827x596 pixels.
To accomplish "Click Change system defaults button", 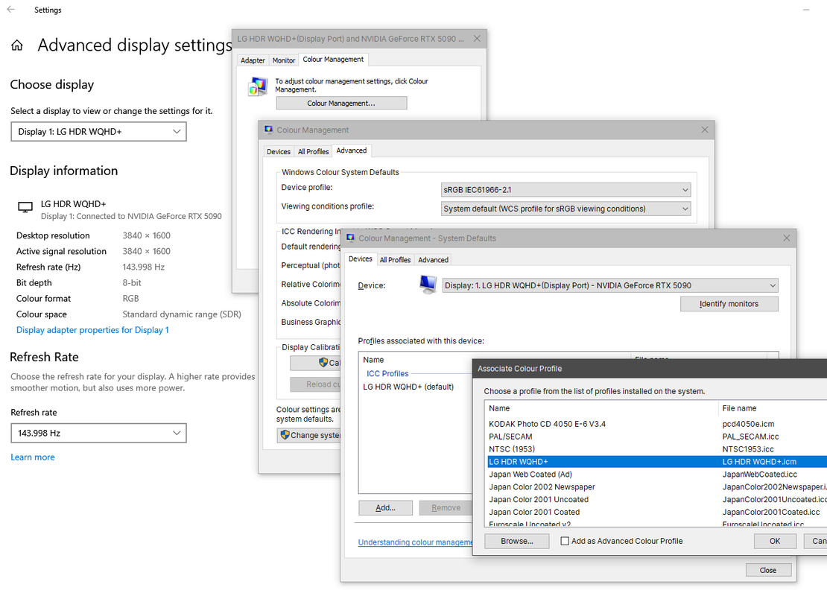I will [x=309, y=435].
